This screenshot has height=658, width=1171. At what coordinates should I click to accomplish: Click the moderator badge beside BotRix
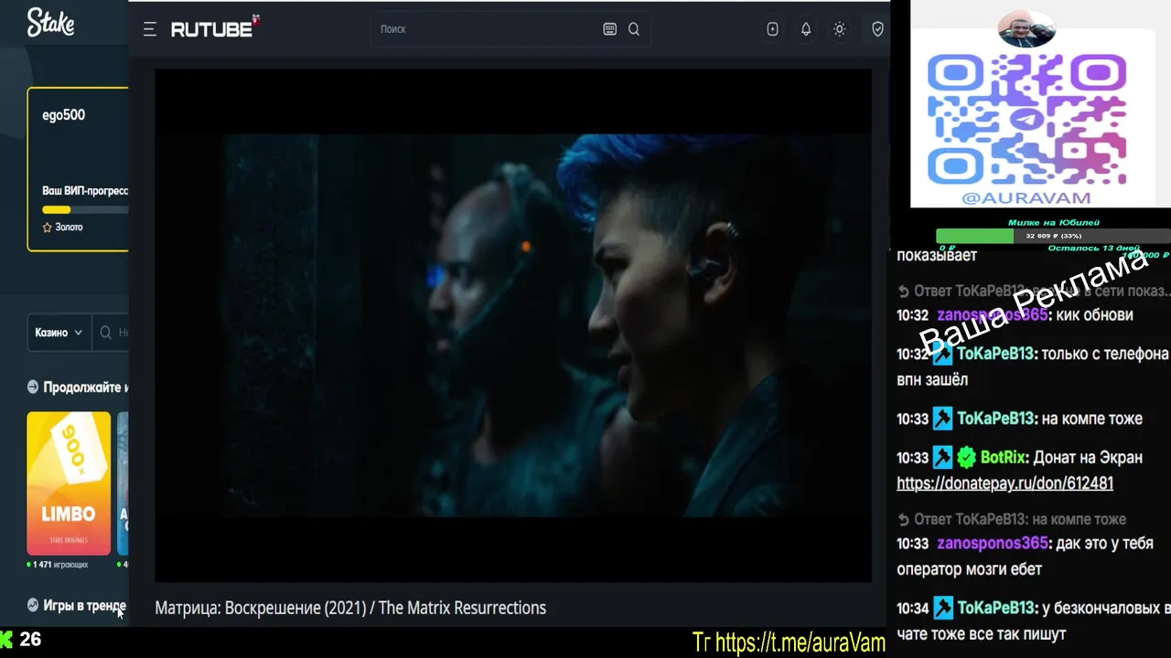click(x=943, y=458)
